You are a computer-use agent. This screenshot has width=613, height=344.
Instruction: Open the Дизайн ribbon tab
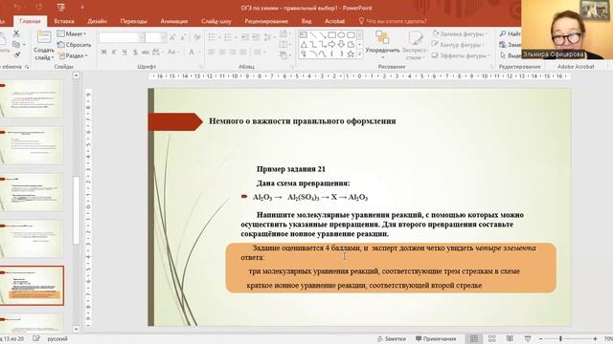[97, 21]
